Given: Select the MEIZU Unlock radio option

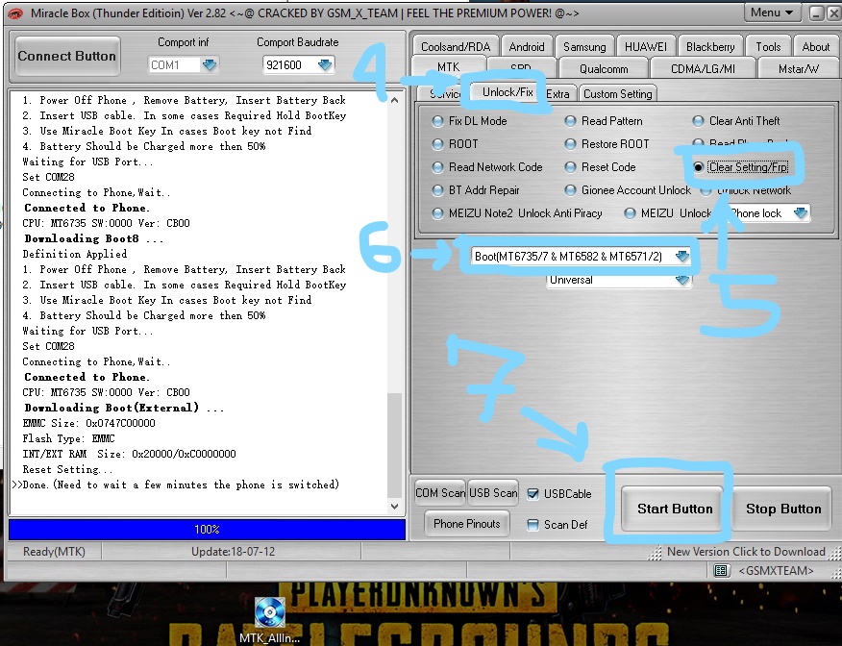Looking at the screenshot, I should click(x=630, y=213).
